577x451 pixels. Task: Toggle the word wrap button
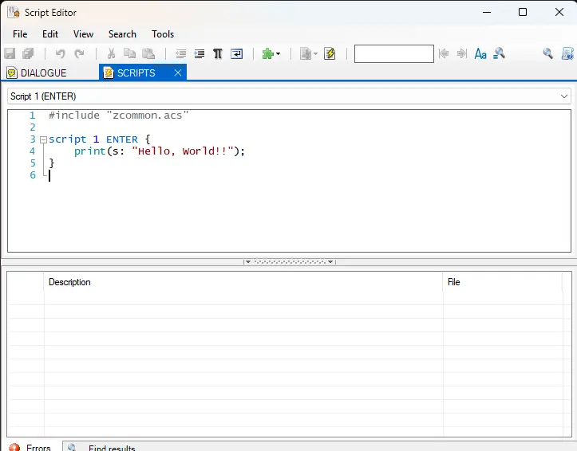coord(236,54)
